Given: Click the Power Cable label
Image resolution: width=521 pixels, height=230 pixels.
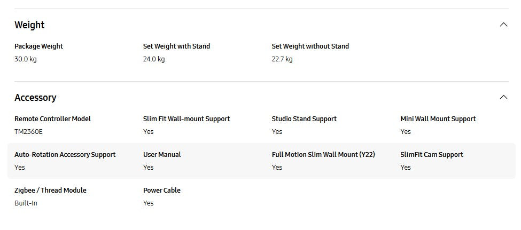Looking at the screenshot, I should (x=161, y=191).
